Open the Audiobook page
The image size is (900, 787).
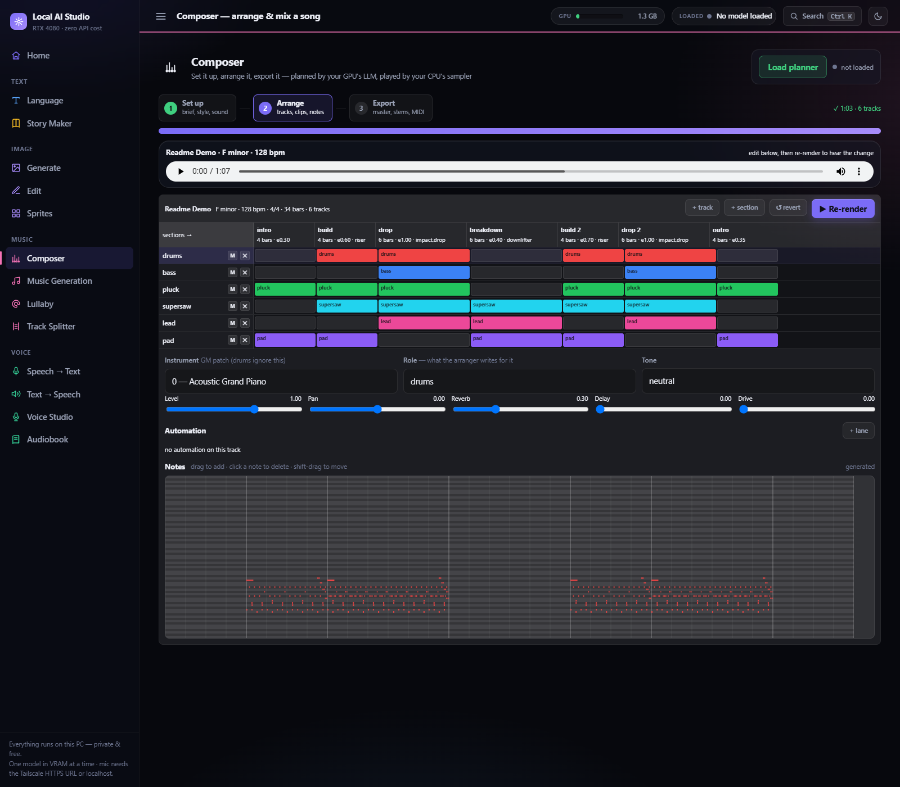click(69, 440)
